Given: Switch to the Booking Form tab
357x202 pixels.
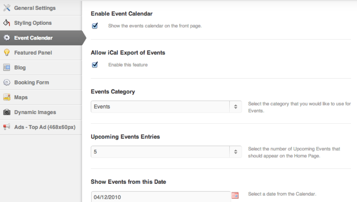Looking at the screenshot, I should [41, 83].
